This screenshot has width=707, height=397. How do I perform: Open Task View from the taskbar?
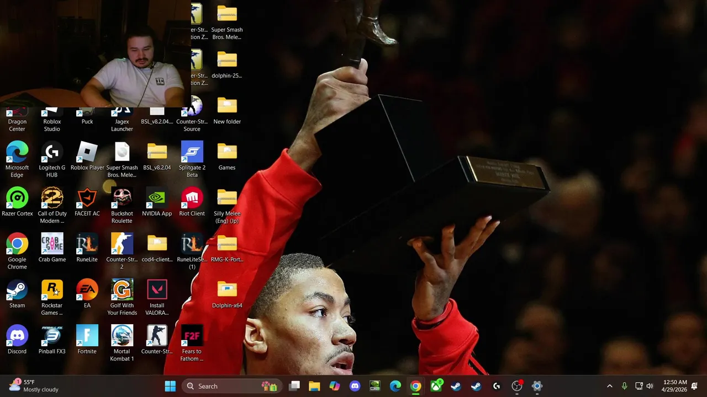pos(294,386)
